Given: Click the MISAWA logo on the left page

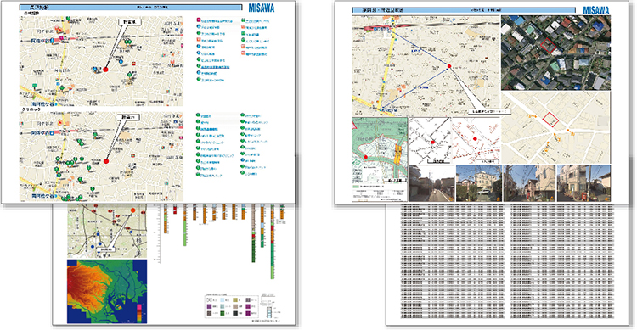Looking at the screenshot, I should tap(262, 8).
